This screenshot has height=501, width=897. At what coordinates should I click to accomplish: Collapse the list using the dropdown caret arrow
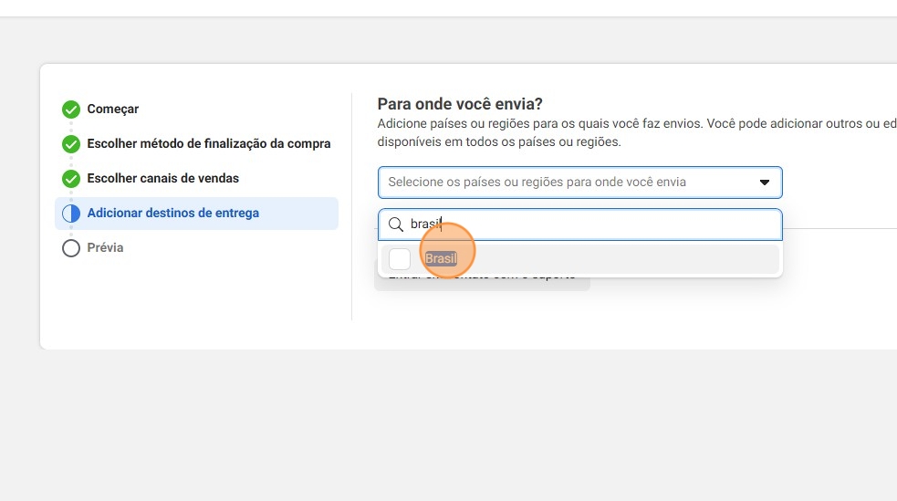point(765,183)
